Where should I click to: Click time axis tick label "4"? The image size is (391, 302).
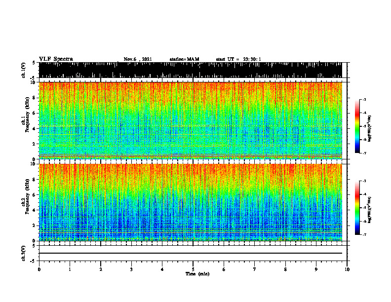(x=162, y=269)
